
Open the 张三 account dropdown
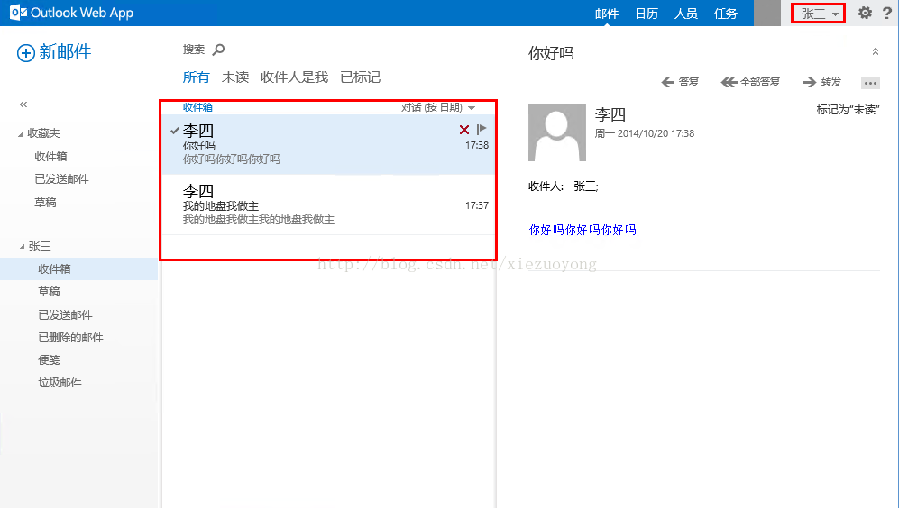click(818, 14)
